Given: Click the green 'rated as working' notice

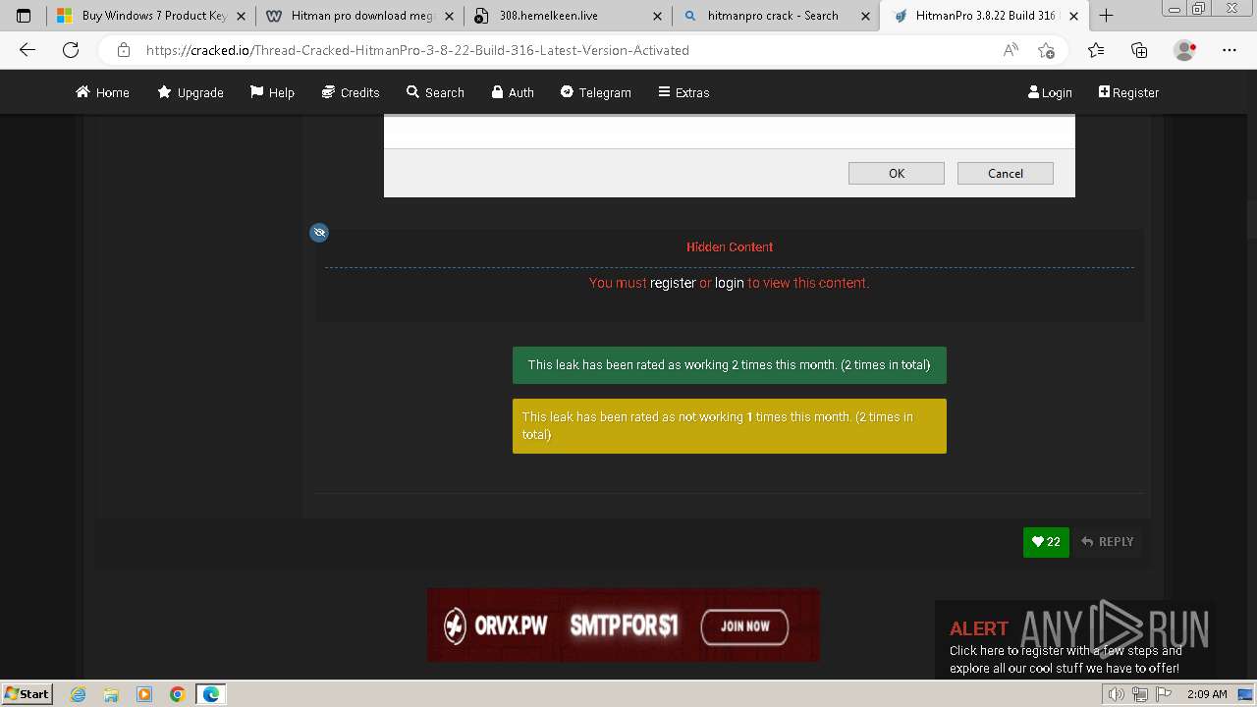Looking at the screenshot, I should click(x=730, y=364).
